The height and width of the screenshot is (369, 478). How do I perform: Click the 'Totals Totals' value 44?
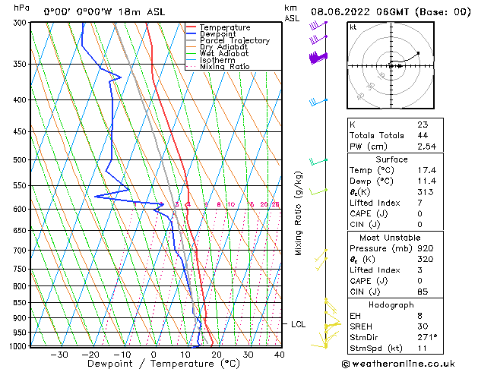tap(423, 135)
